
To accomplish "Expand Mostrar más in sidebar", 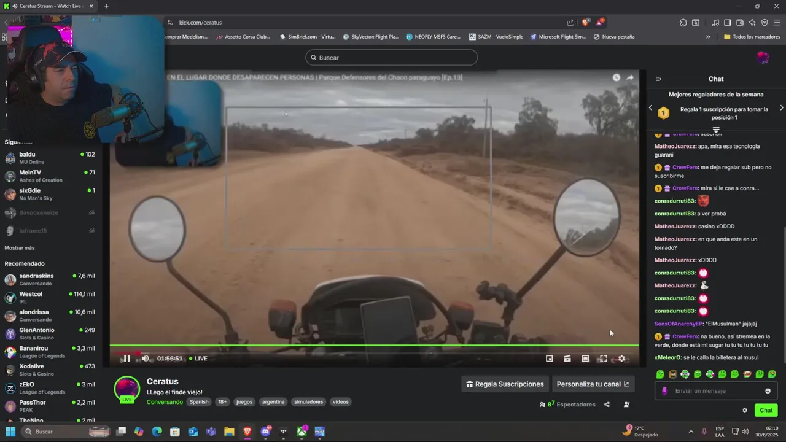I will [x=20, y=248].
